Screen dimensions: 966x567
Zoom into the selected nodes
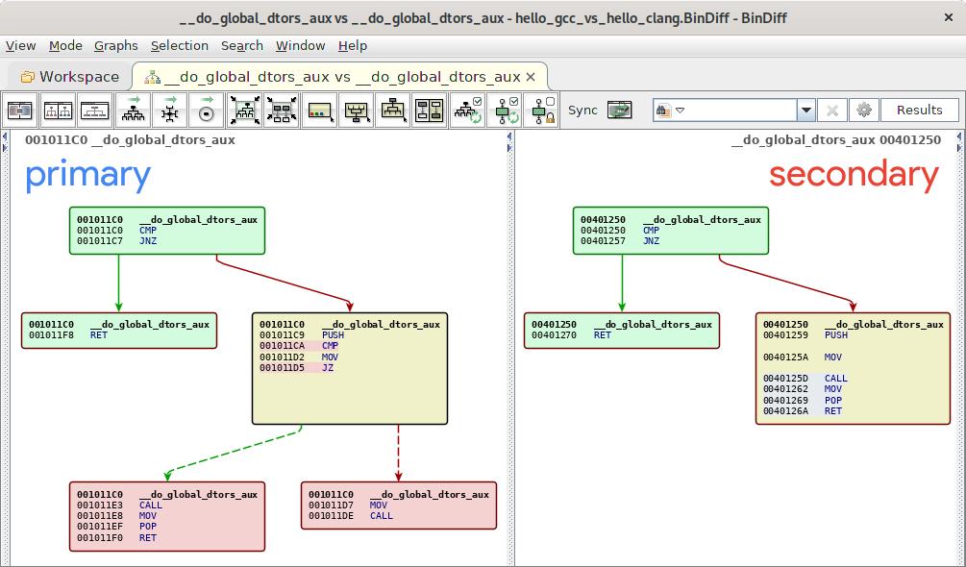click(x=283, y=110)
